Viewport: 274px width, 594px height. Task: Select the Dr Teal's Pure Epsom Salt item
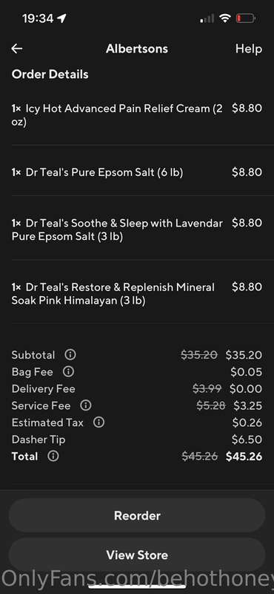pyautogui.click(x=137, y=172)
